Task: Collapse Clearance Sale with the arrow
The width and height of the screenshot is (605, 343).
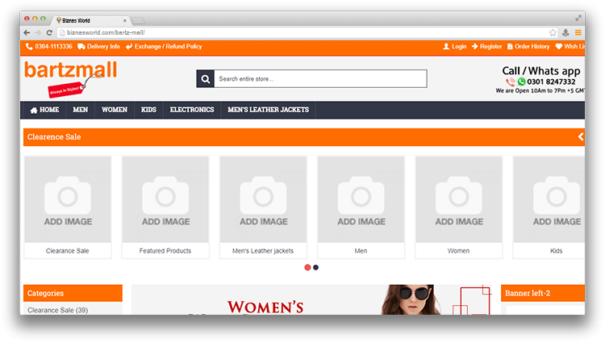Action: (580, 137)
